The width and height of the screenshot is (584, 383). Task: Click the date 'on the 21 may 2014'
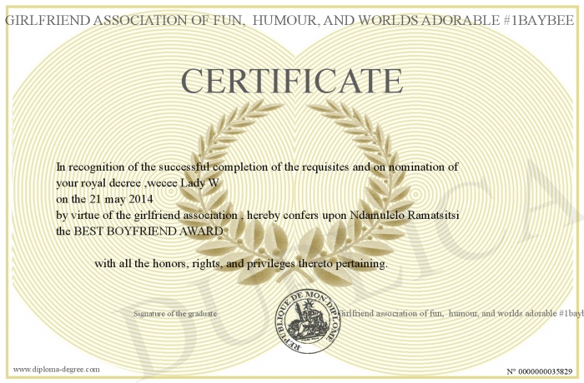(104, 199)
